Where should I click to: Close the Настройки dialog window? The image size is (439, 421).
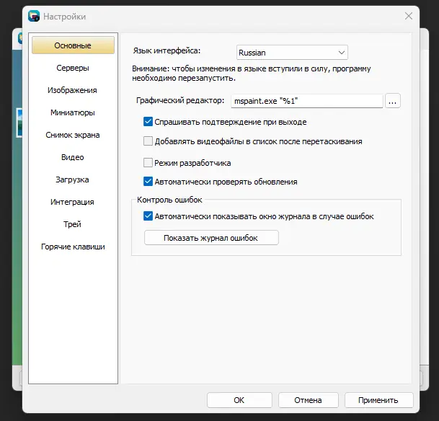click(x=409, y=16)
